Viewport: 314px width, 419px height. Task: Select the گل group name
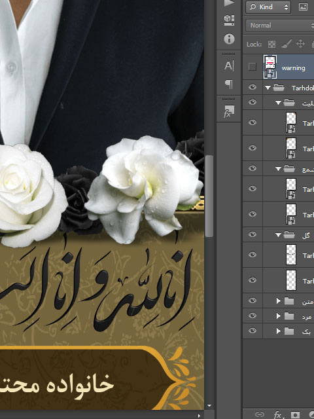coord(306,235)
